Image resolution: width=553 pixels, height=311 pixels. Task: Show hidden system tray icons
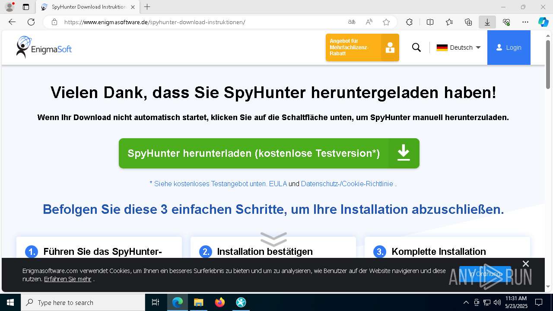pyautogui.click(x=466, y=302)
